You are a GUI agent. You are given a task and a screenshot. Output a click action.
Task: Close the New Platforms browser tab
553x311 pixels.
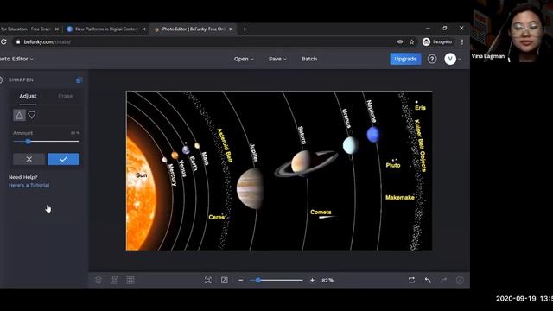[144, 29]
